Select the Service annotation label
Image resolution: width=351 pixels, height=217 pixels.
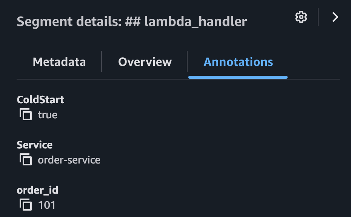pyautogui.click(x=35, y=145)
